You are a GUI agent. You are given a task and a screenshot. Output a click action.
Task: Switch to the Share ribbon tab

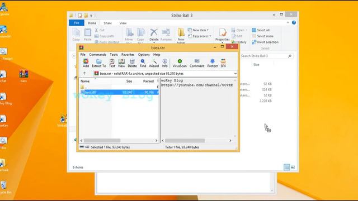107,23
